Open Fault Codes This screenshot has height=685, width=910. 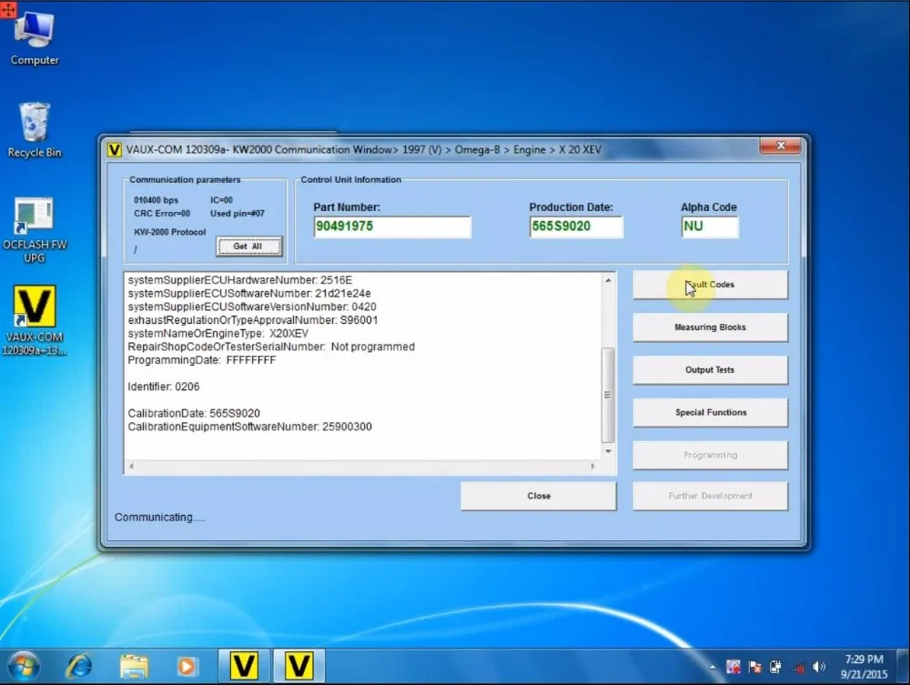(711, 285)
